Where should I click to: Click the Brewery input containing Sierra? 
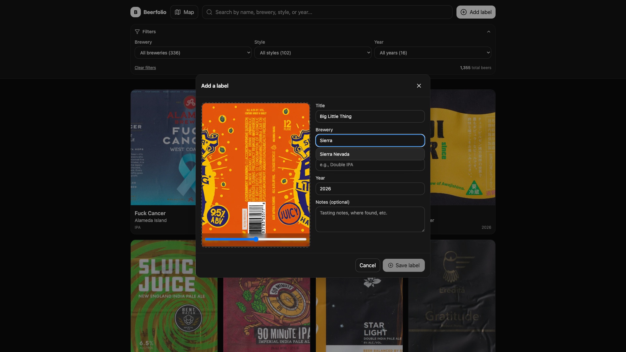370,140
